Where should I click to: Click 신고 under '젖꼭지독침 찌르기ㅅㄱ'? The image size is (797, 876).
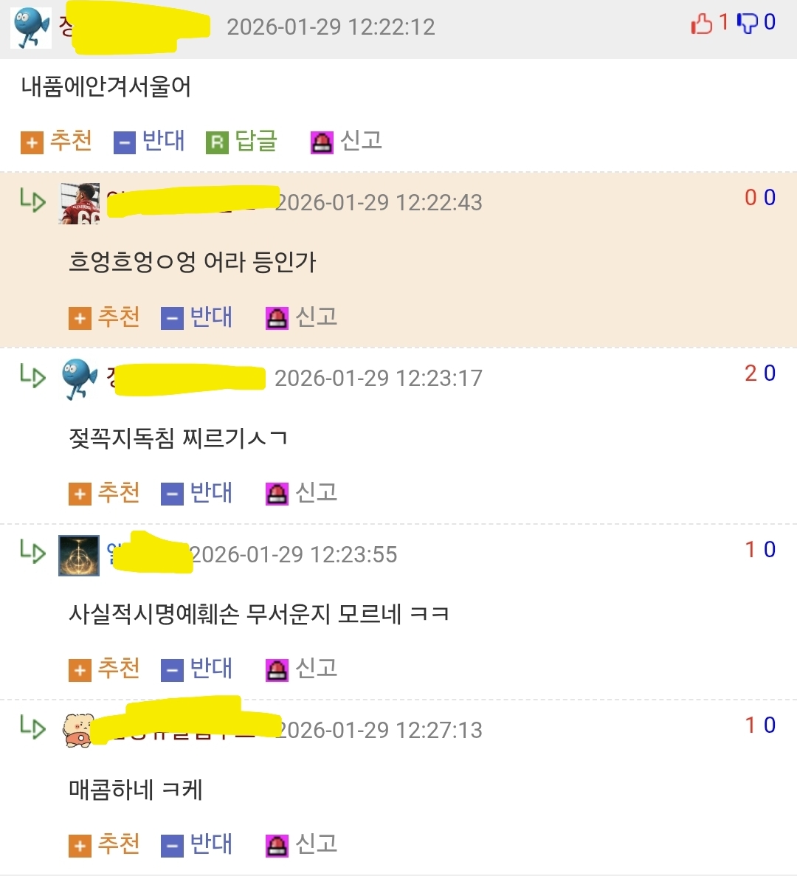(302, 493)
